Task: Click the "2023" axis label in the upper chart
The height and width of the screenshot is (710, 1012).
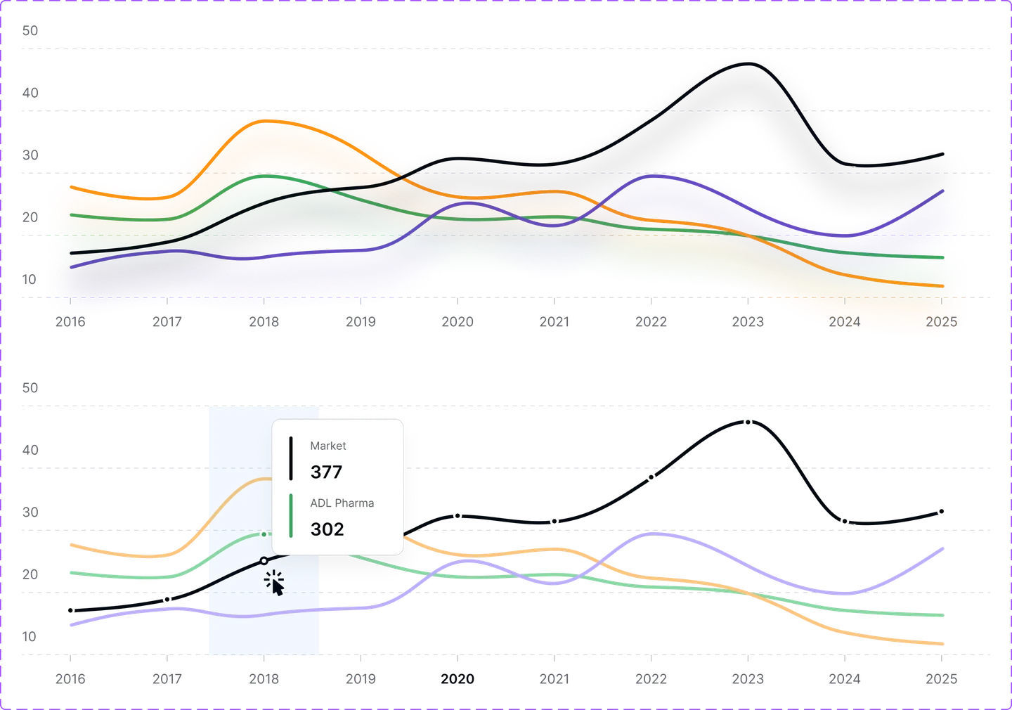Action: tap(748, 322)
